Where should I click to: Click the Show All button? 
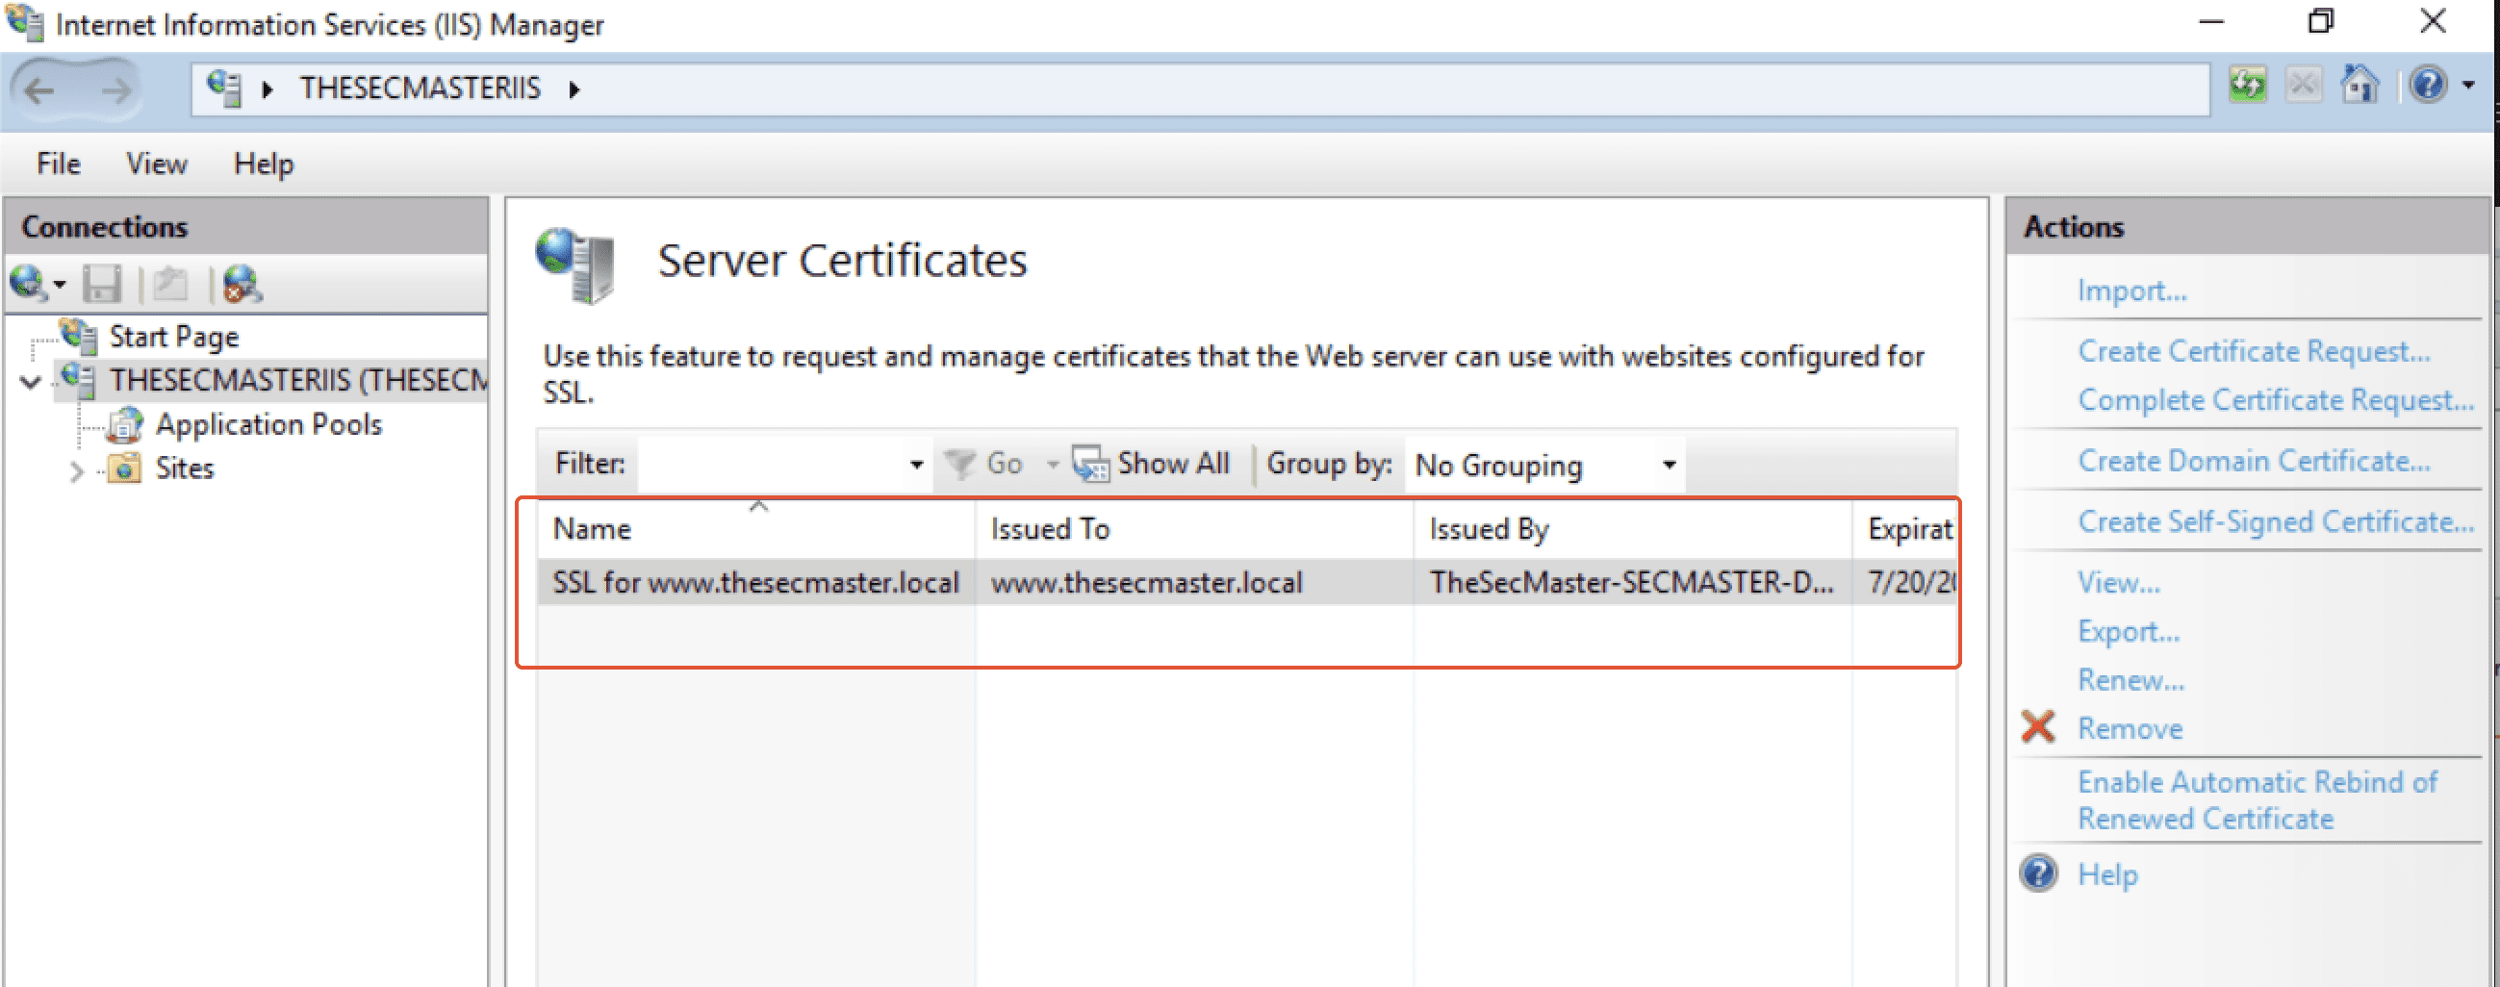(1151, 464)
